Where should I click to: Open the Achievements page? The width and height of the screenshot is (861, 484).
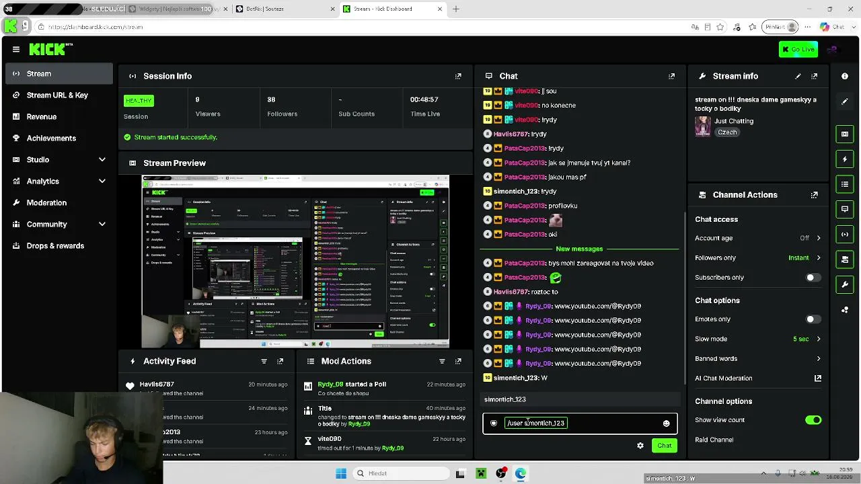(x=59, y=138)
